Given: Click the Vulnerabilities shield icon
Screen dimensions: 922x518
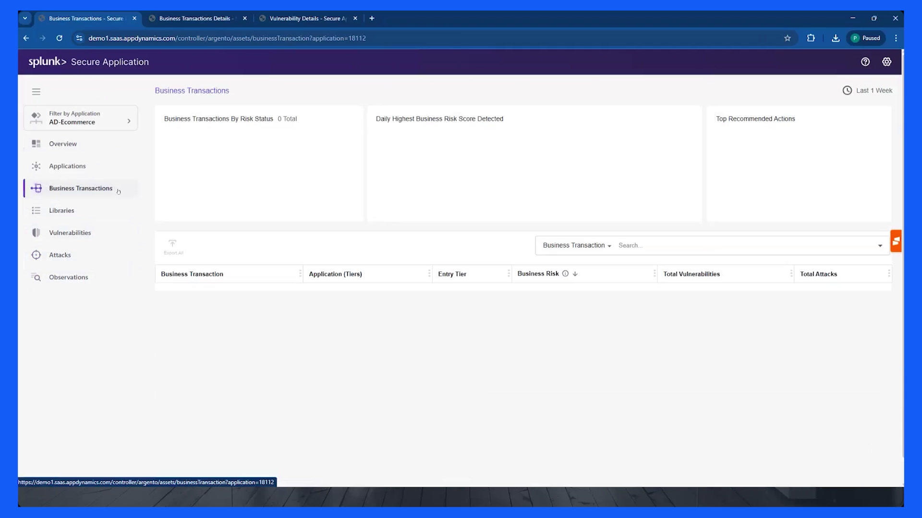Looking at the screenshot, I should [x=36, y=233].
